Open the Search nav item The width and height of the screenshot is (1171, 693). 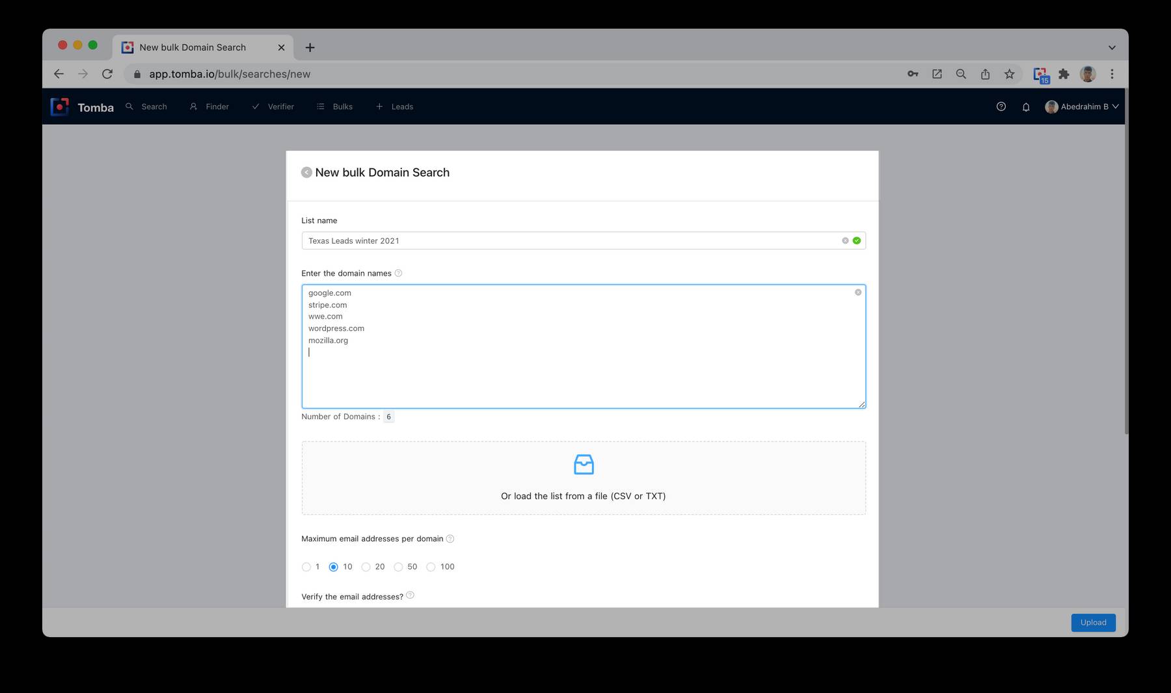point(146,107)
